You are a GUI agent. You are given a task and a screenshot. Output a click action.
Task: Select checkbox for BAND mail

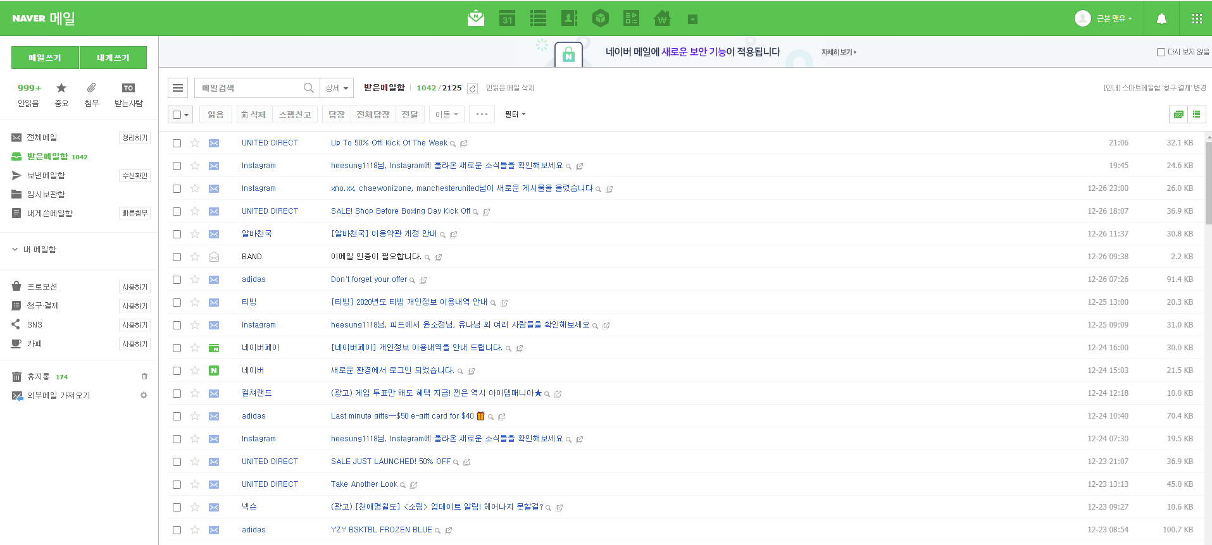177,257
